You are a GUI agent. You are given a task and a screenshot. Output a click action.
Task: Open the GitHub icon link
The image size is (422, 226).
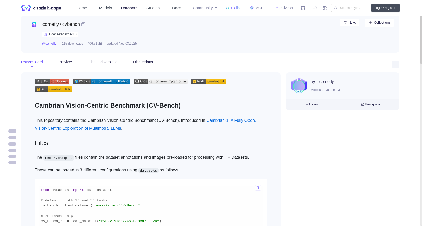(303, 8)
